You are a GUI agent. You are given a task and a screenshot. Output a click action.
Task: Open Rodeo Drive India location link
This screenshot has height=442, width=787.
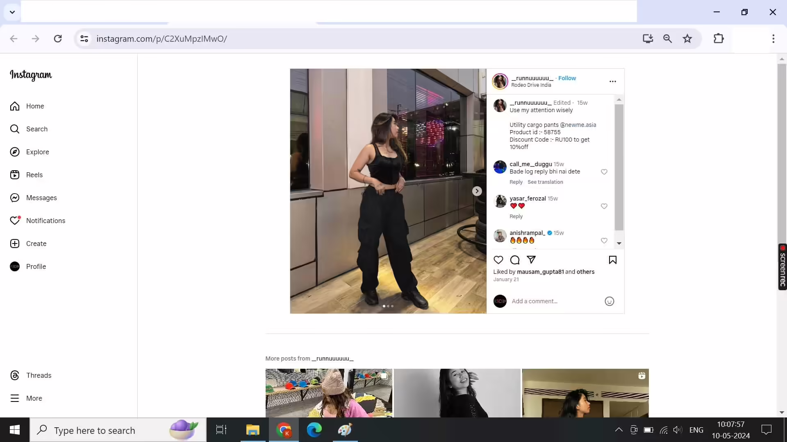click(x=531, y=85)
